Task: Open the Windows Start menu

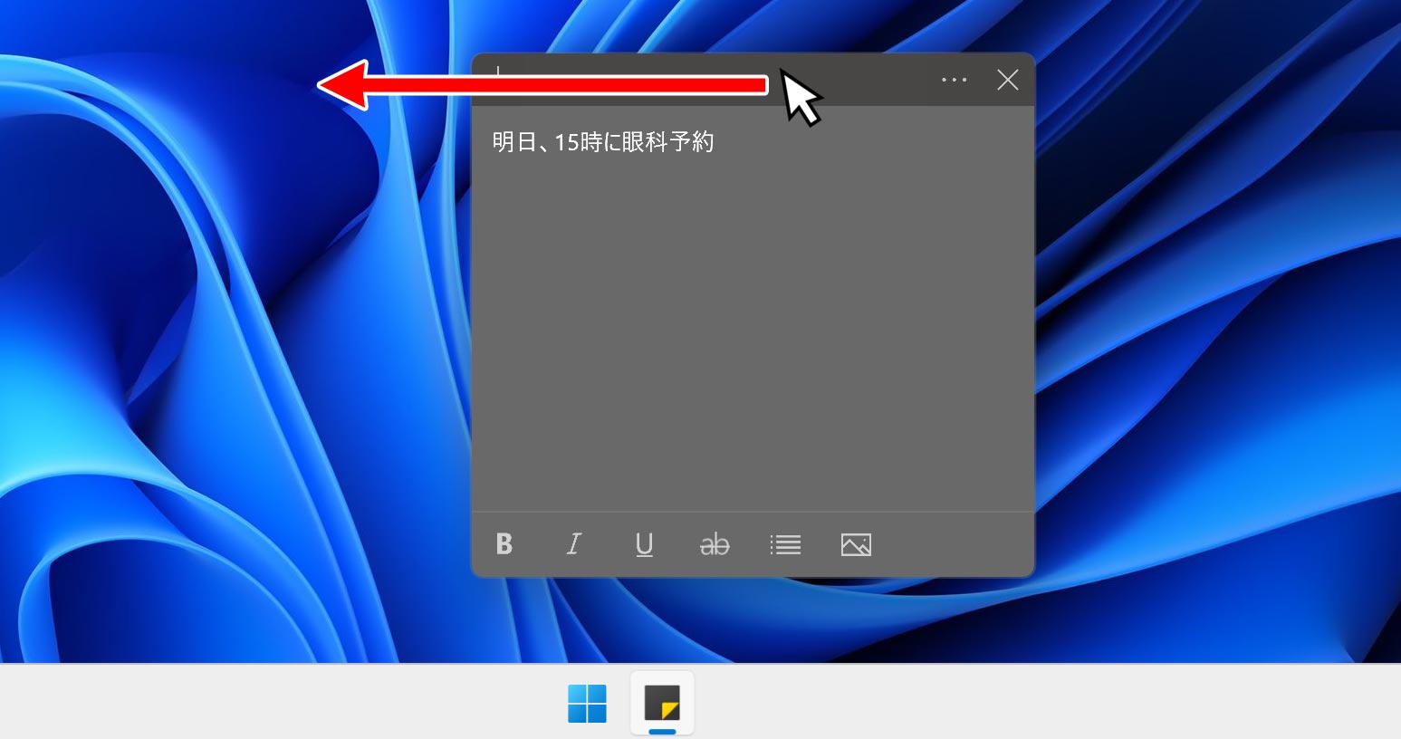Action: (x=587, y=704)
